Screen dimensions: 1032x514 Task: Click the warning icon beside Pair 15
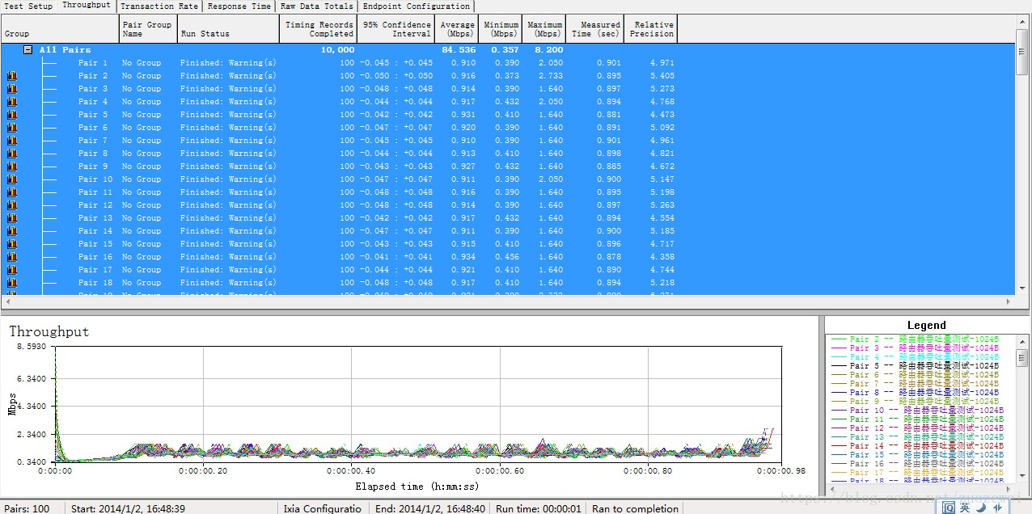[11, 244]
